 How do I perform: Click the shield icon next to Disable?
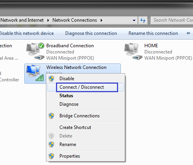[51, 79]
